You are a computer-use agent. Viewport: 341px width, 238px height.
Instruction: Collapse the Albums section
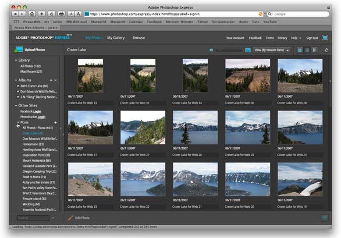16,80
